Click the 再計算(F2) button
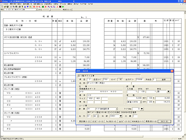Image resolution: width=186 pixels, height=140 pixels. [x=84, y=121]
